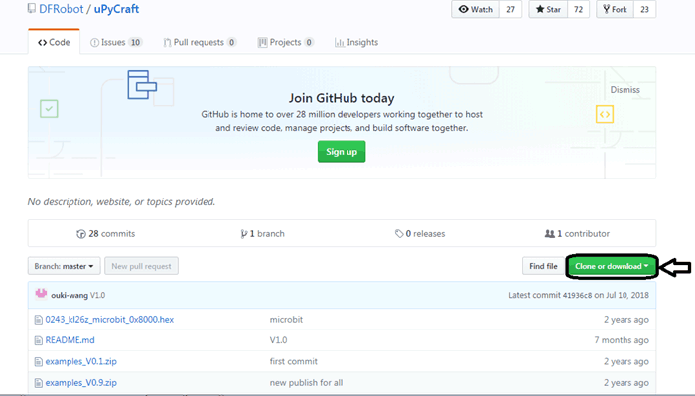Open examples_V0.9.zip file

pyautogui.click(x=81, y=383)
